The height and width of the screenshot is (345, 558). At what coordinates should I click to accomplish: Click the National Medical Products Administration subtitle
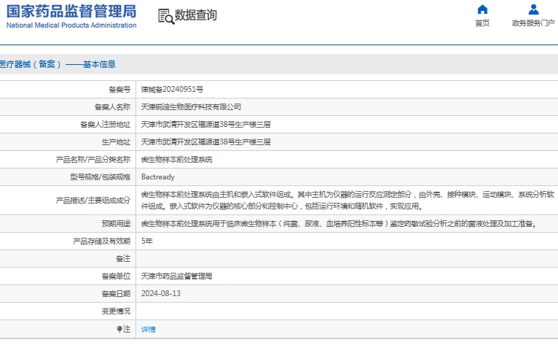(71, 26)
